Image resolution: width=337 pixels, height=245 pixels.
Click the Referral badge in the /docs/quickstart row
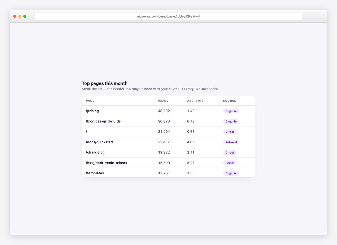(x=231, y=142)
